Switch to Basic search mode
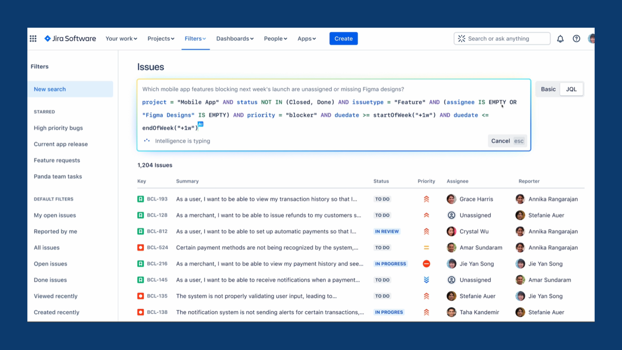The width and height of the screenshot is (622, 350). (x=548, y=89)
